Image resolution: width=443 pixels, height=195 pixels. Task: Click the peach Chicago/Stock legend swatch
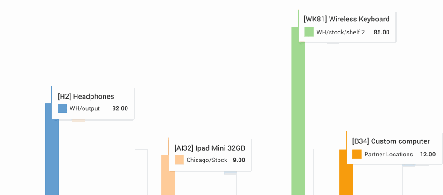pyautogui.click(x=179, y=160)
